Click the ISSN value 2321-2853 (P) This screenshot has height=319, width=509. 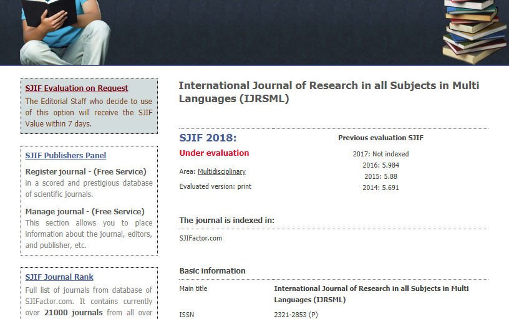pyautogui.click(x=296, y=315)
